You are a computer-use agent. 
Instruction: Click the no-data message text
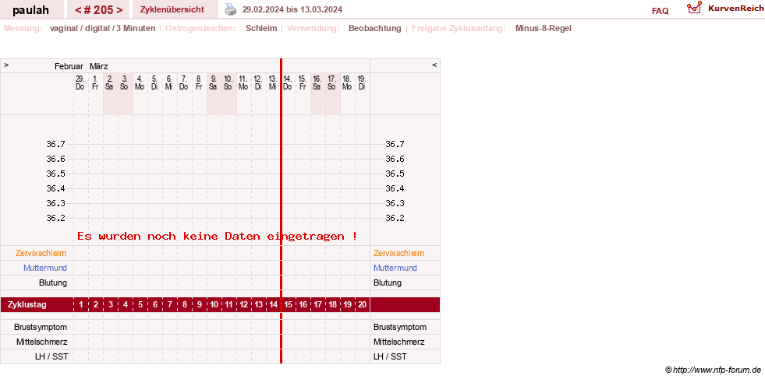(x=217, y=237)
